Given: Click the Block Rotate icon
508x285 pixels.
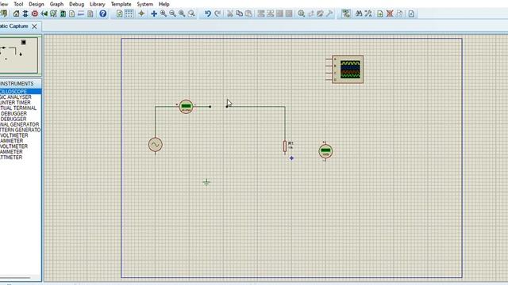Looking at the screenshot, I should pos(279,13).
